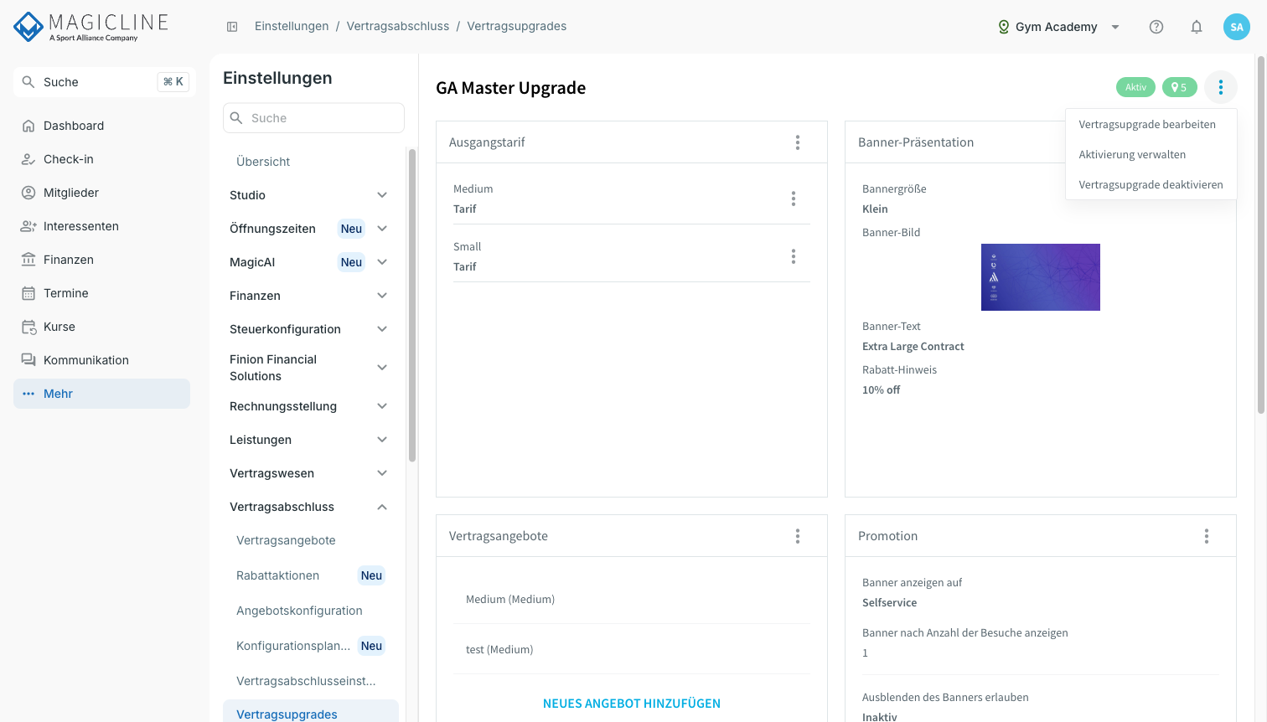1267x722 pixels.
Task: Open options for the Medium Tarif row
Action: click(794, 199)
